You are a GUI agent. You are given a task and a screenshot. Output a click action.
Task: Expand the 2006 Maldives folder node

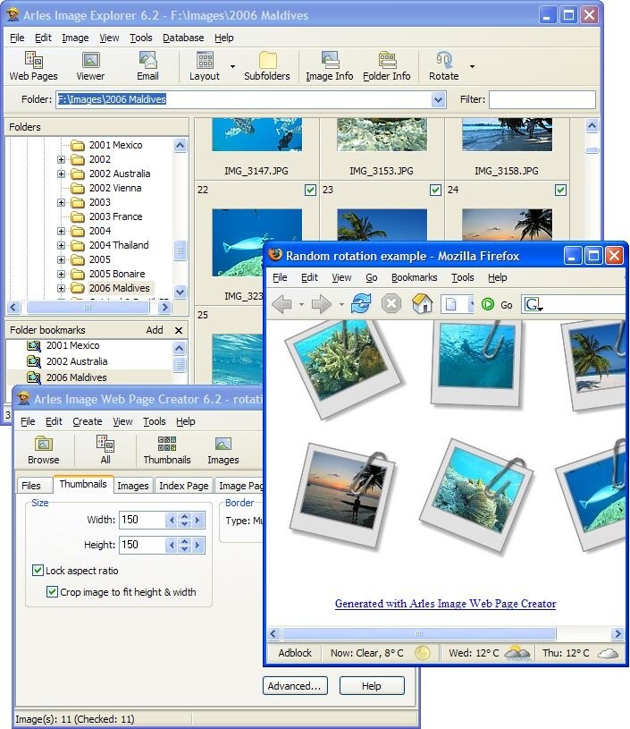coord(61,288)
